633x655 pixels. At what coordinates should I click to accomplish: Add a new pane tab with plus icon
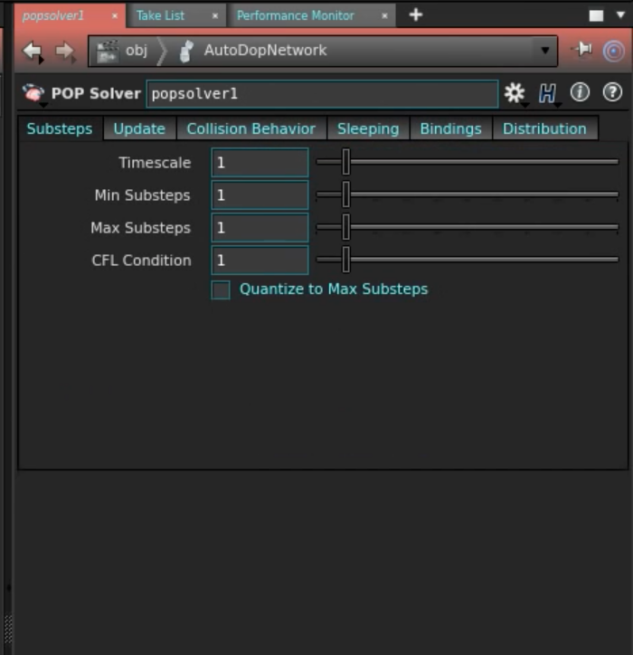pyautogui.click(x=416, y=15)
